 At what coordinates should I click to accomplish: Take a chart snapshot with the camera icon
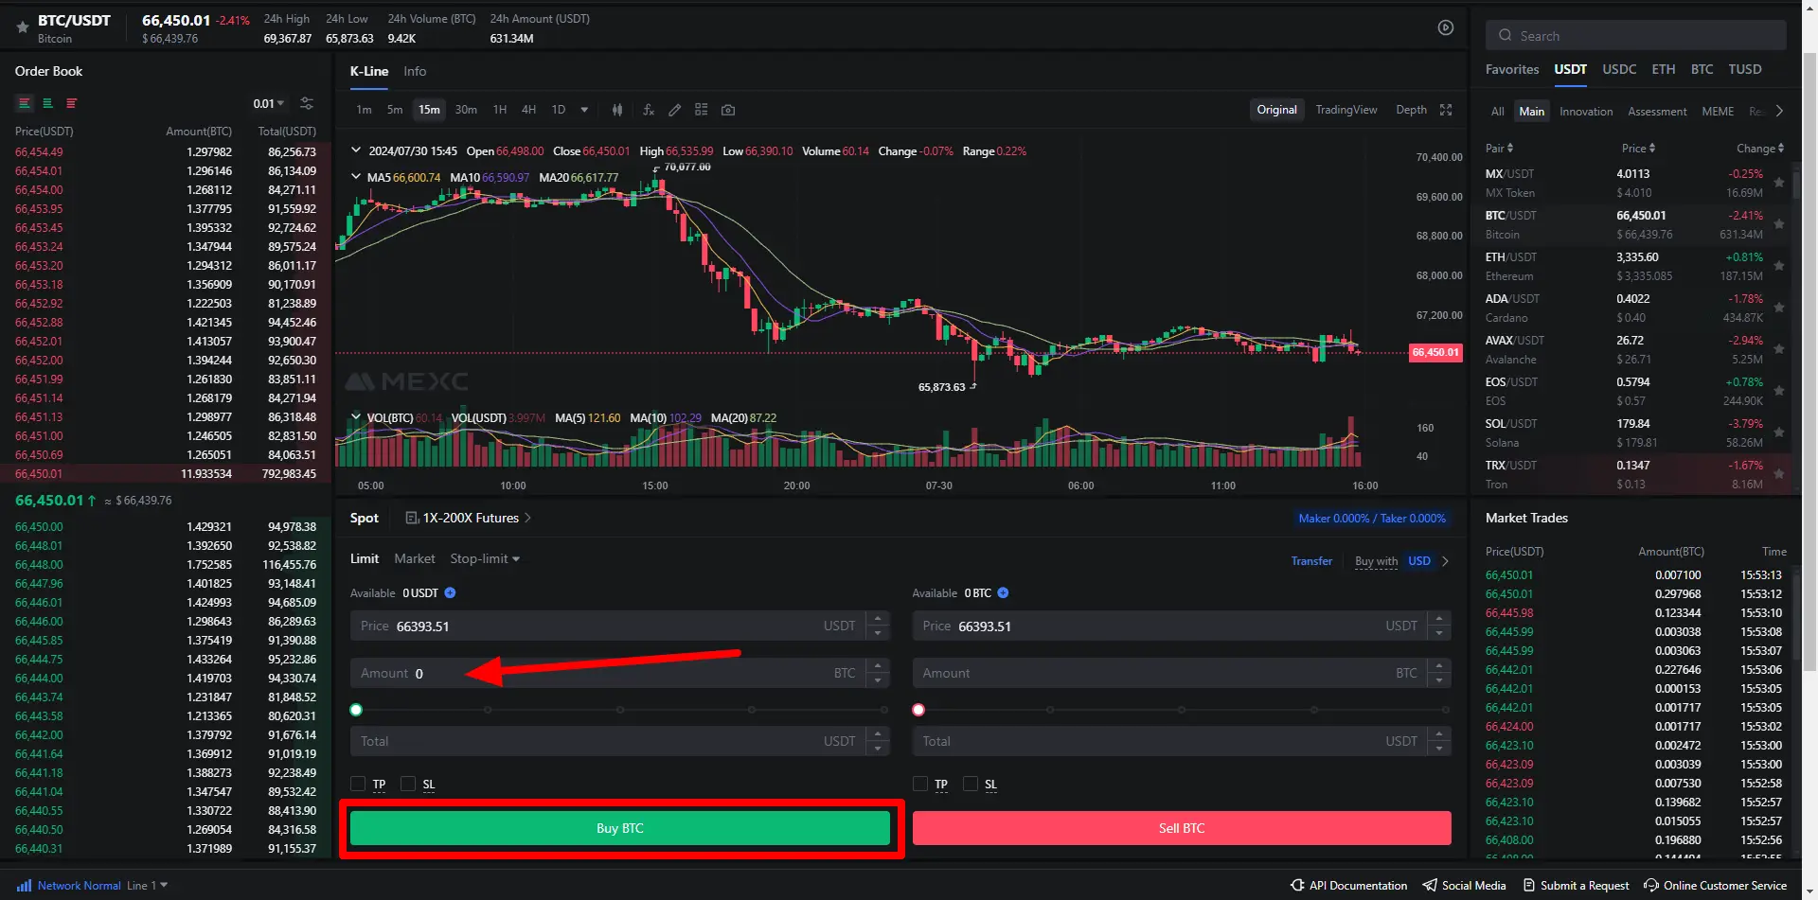tap(727, 110)
